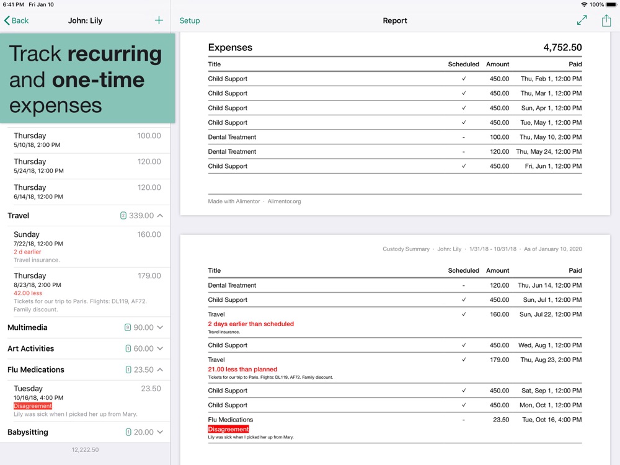The image size is (620, 465).
Task: Tap the Multimedia count badge
Action: coord(128,327)
